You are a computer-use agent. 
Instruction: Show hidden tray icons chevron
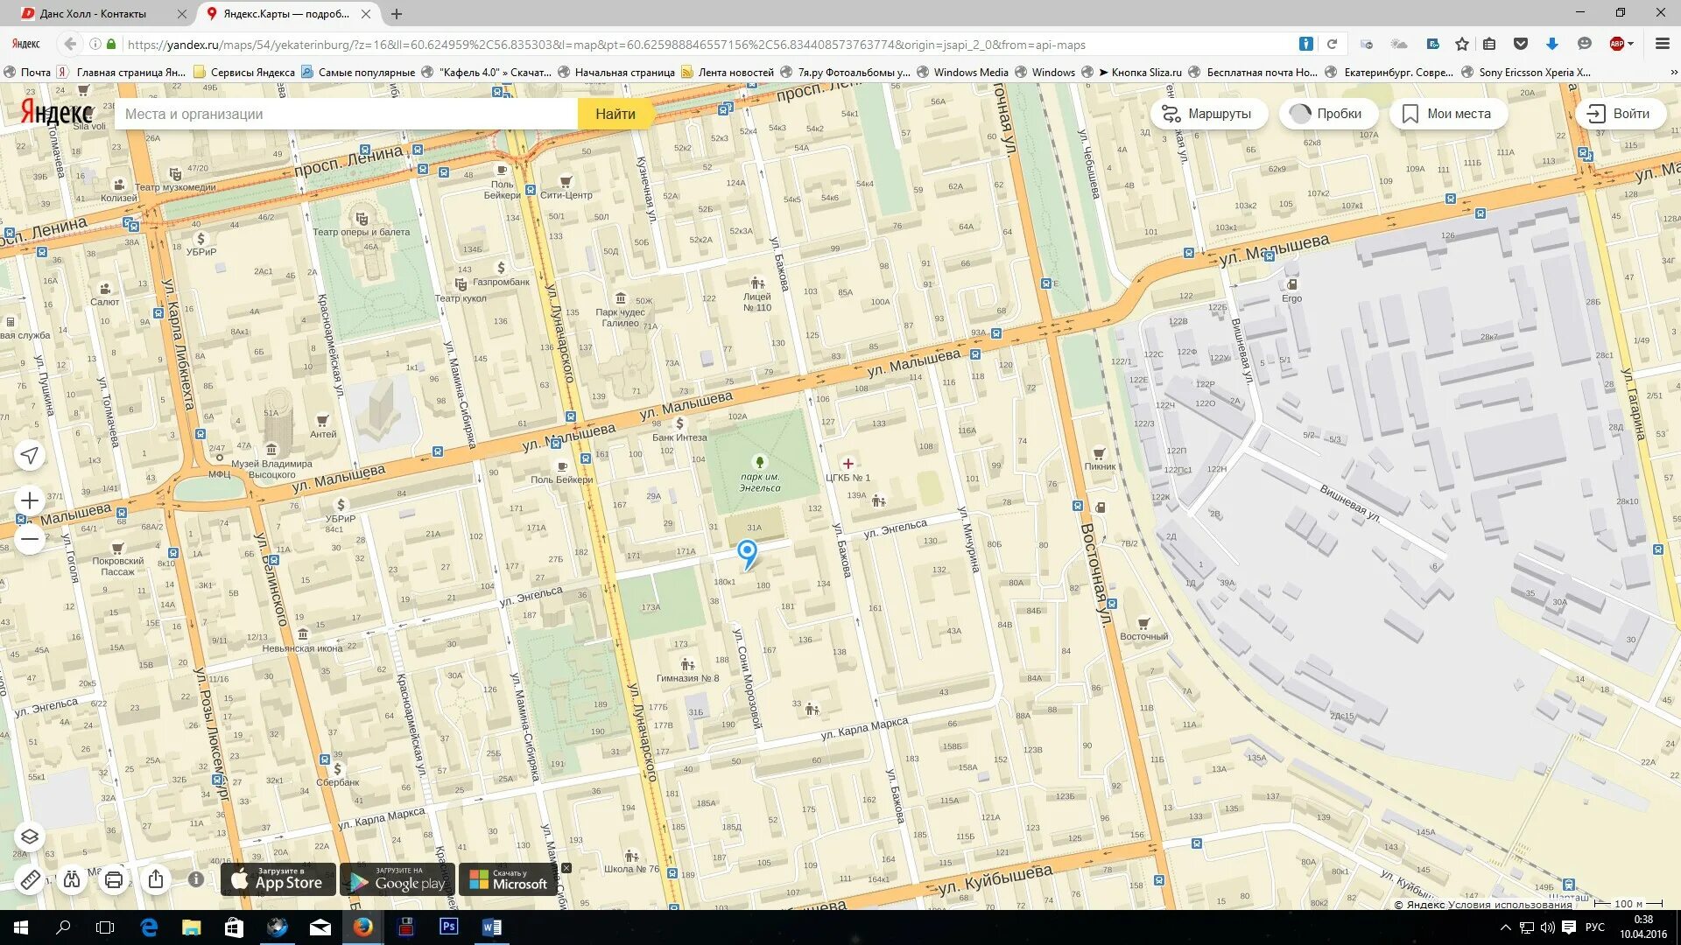coord(1505,927)
